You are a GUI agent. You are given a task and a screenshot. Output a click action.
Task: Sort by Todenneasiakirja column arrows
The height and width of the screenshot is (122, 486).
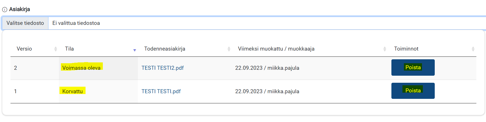tap(229, 49)
